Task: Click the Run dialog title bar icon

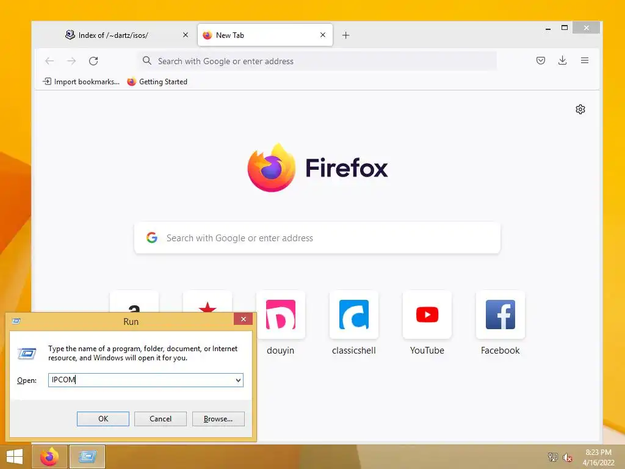Action: (16, 321)
